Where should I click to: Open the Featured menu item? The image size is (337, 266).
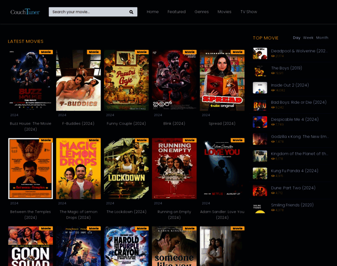point(176,12)
